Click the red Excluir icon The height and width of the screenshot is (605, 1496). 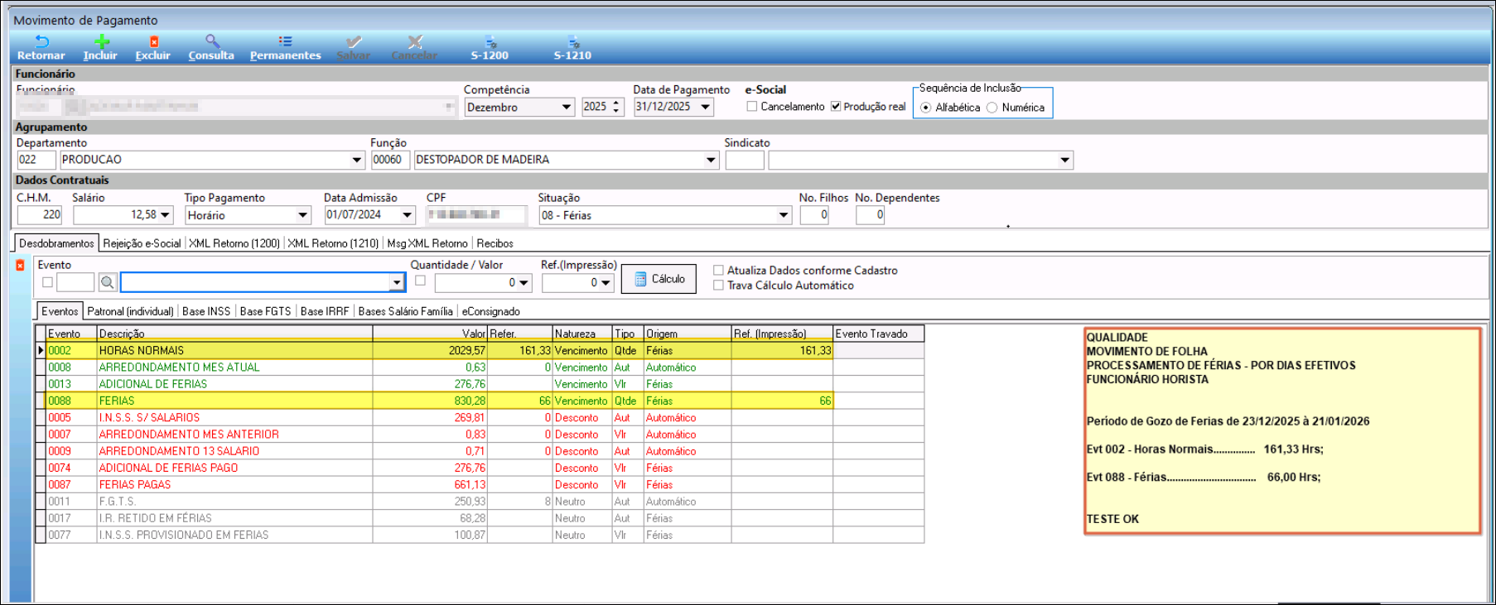pyautogui.click(x=153, y=41)
